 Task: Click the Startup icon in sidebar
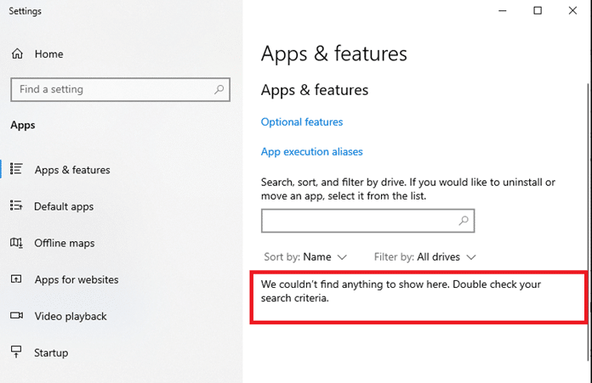(16, 352)
